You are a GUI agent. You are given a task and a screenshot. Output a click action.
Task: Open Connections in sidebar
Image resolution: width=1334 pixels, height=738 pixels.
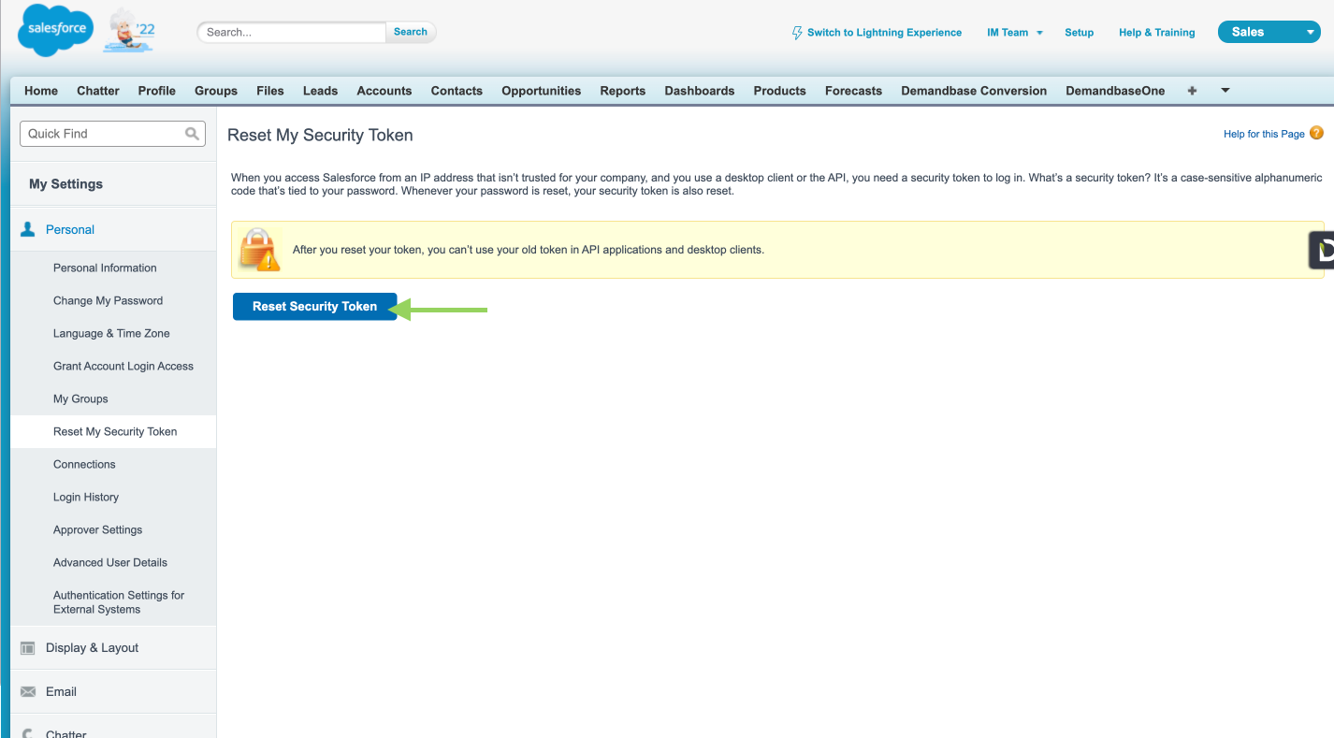pyautogui.click(x=84, y=464)
